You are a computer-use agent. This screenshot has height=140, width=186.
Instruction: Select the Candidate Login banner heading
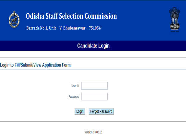[x=93, y=46]
